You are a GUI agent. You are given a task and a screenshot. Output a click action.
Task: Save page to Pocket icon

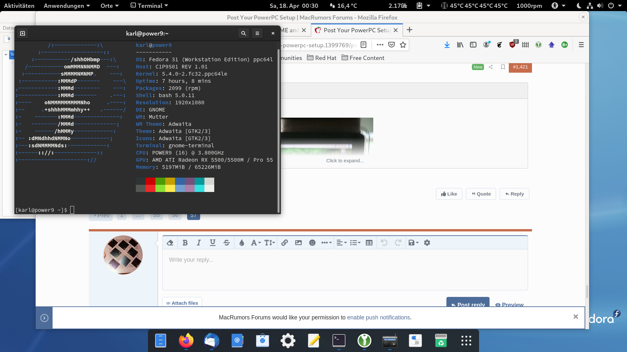tap(392, 45)
